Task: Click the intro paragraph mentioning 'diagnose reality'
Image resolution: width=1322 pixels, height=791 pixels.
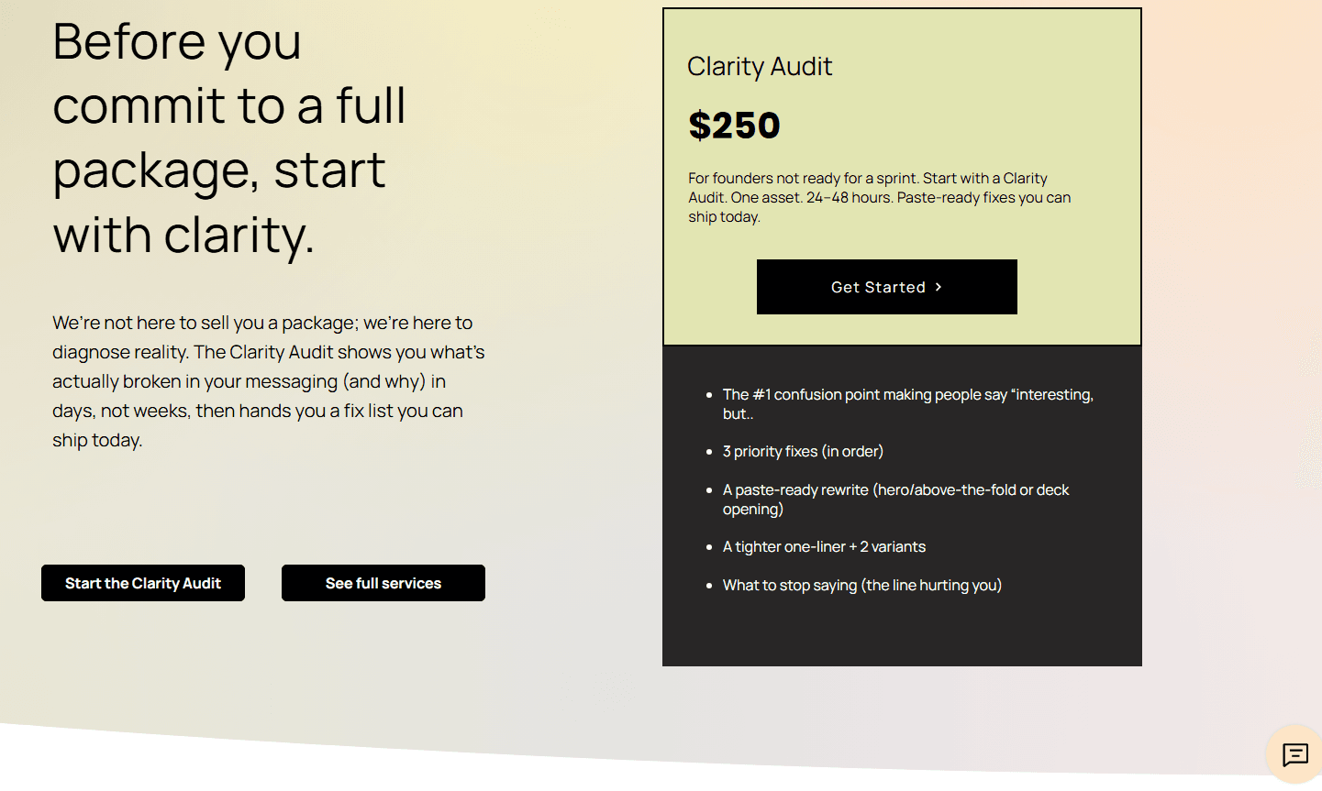Action: click(266, 380)
